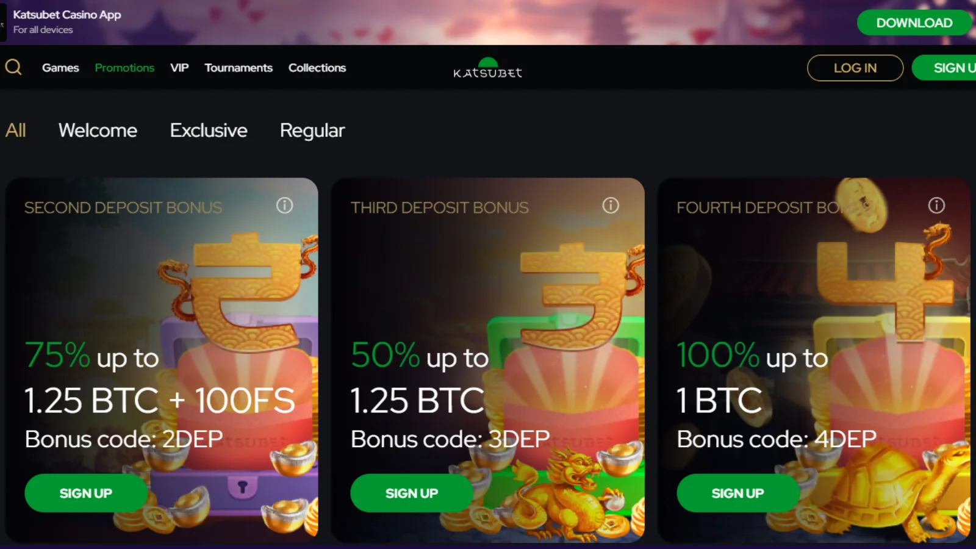Select the All promotions tab
976x549 pixels.
(16, 131)
